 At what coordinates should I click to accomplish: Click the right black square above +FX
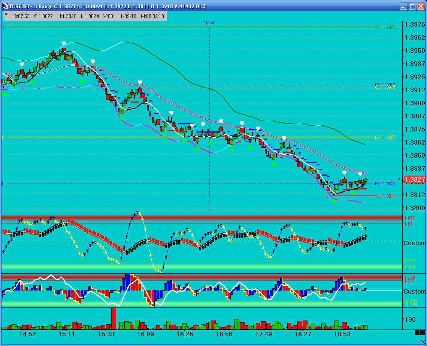click(423, 333)
